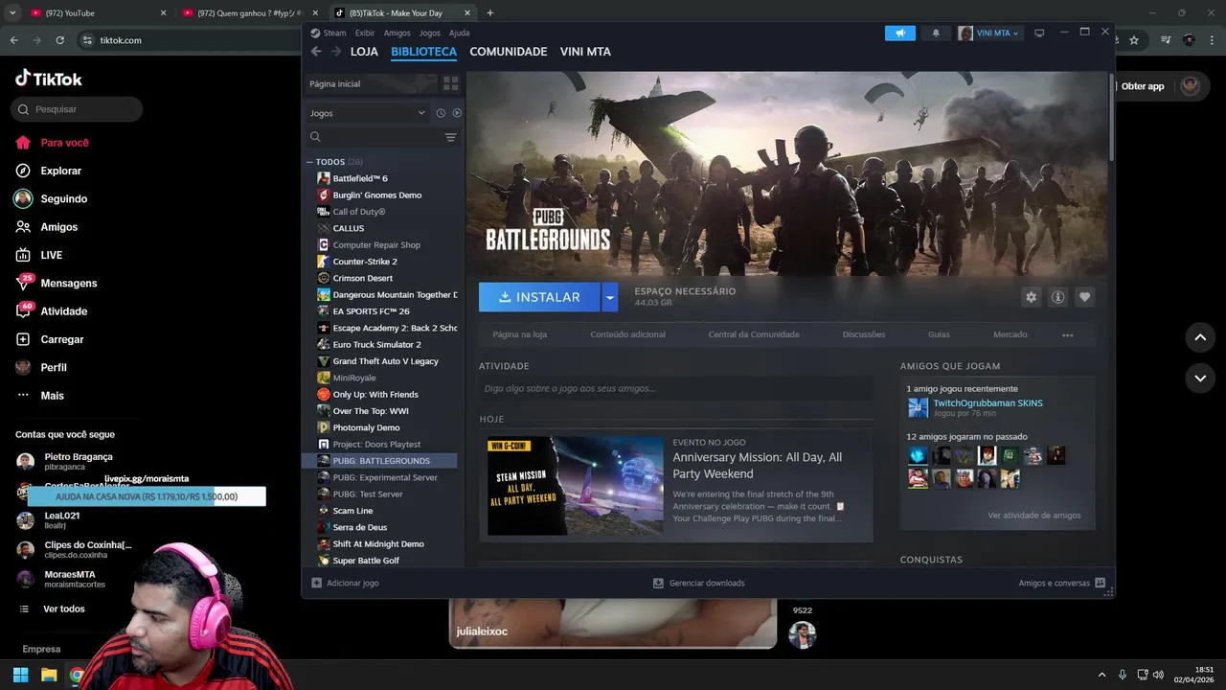This screenshot has height=690, width=1226.
Task: Go forward in Steam navigation
Action: click(x=334, y=52)
